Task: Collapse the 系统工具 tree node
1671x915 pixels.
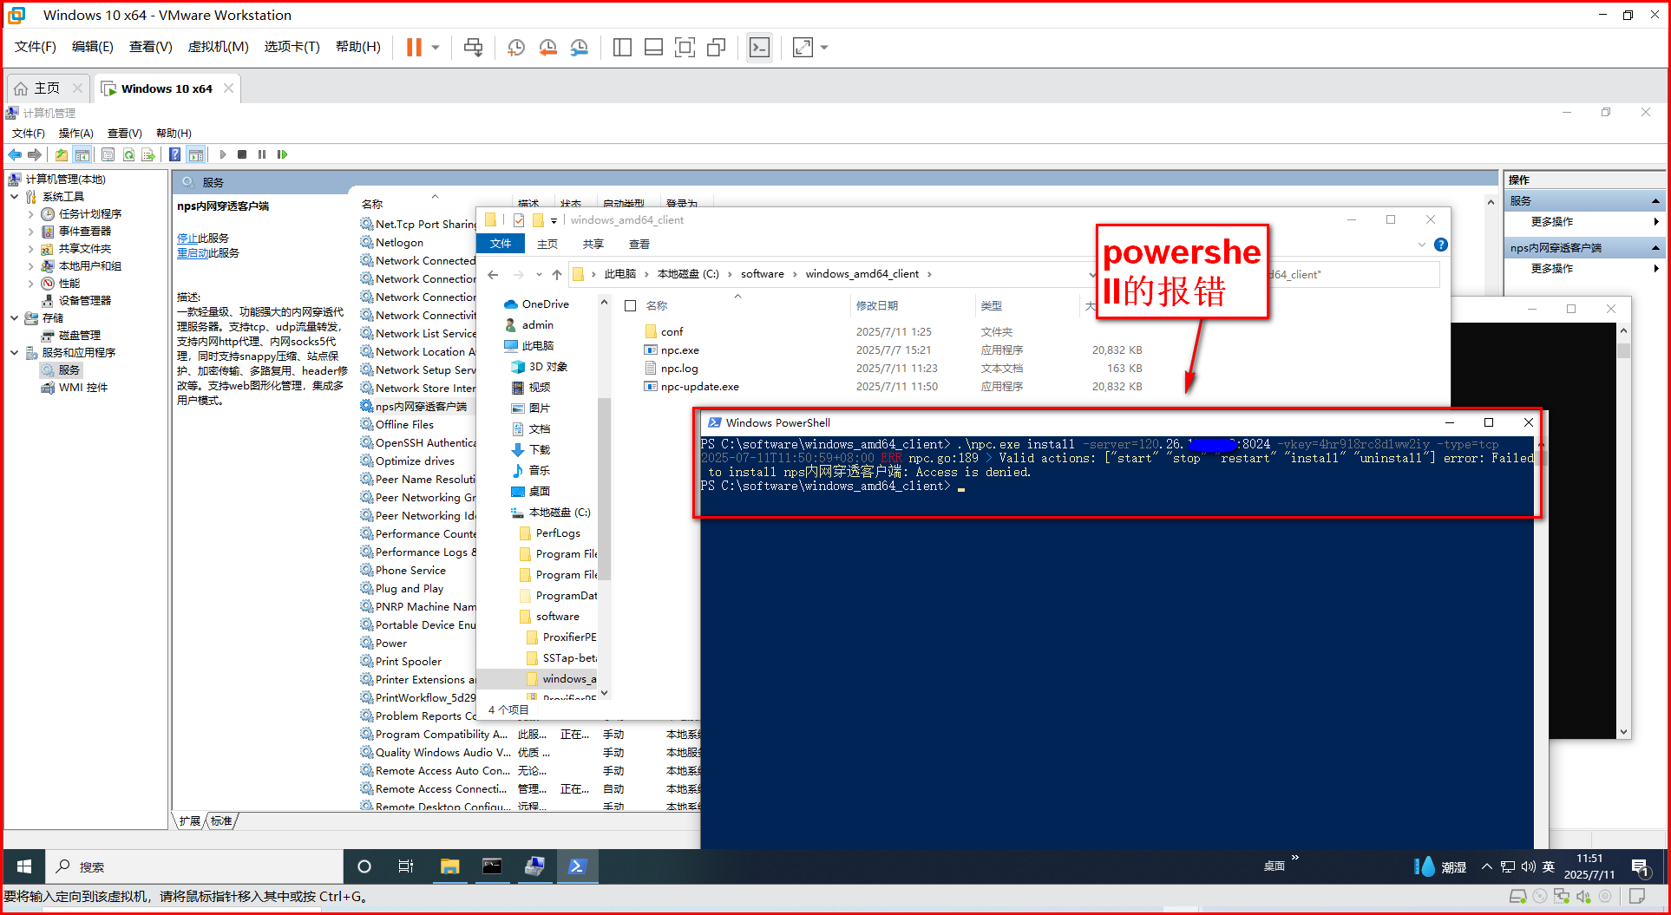Action: click(15, 197)
